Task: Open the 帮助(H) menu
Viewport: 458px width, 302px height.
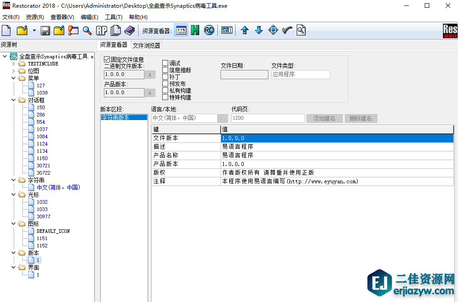Action: click(x=138, y=17)
